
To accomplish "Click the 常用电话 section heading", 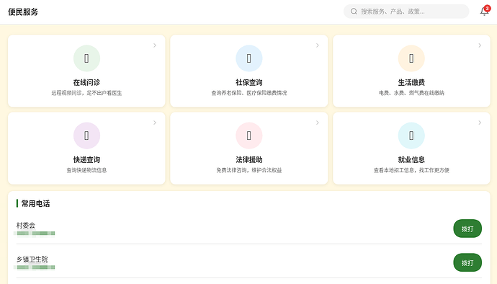I will [35, 203].
